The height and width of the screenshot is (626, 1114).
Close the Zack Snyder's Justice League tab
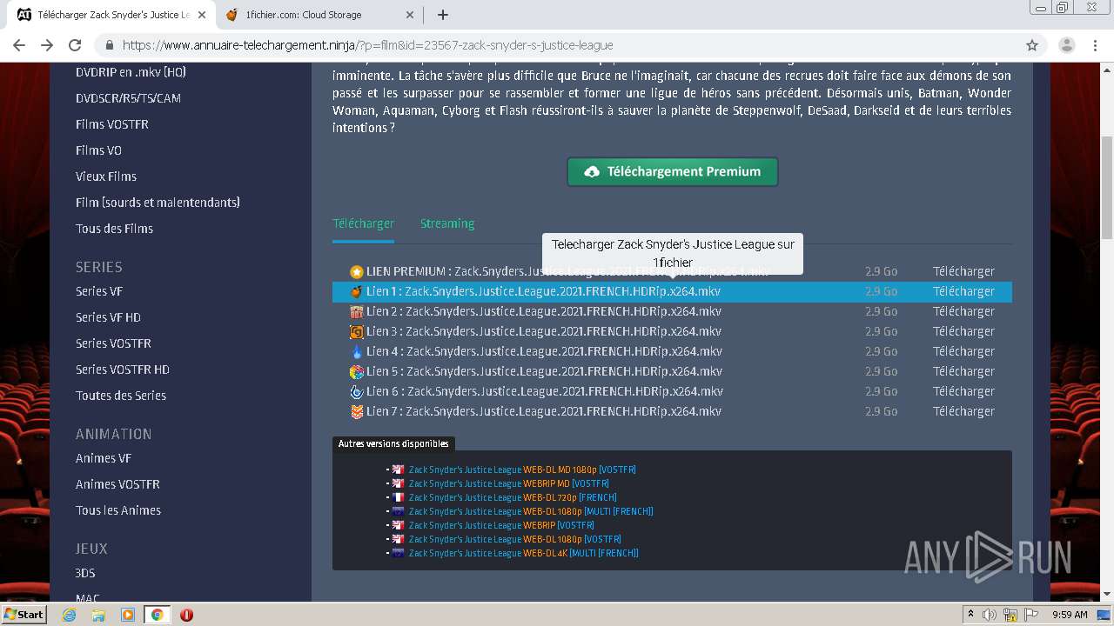[202, 15]
